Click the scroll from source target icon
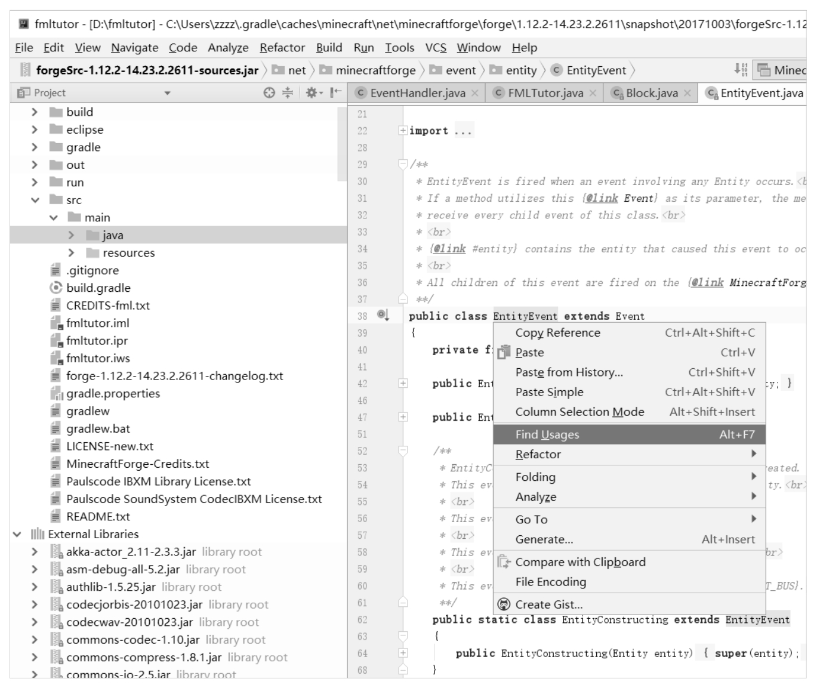The width and height of the screenshot is (817, 688). pos(269,92)
